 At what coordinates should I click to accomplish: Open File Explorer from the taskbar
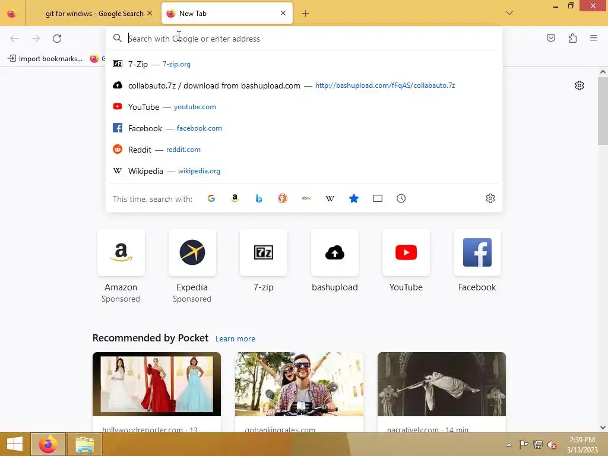coord(84,444)
